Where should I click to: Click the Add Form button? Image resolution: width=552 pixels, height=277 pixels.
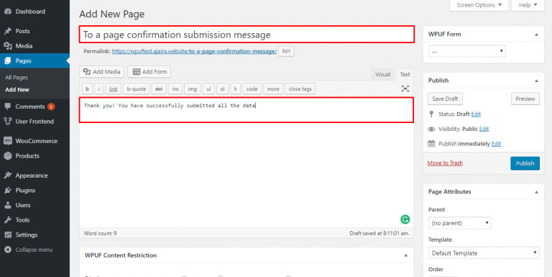[x=149, y=71]
